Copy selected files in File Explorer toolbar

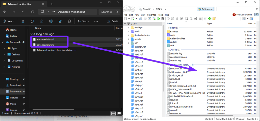pos(32,21)
